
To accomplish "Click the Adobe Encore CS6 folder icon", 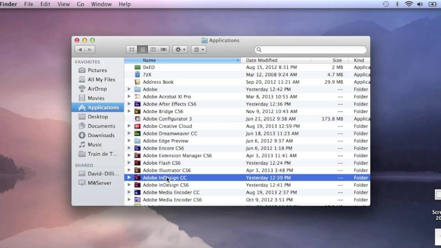I will click(137, 148).
